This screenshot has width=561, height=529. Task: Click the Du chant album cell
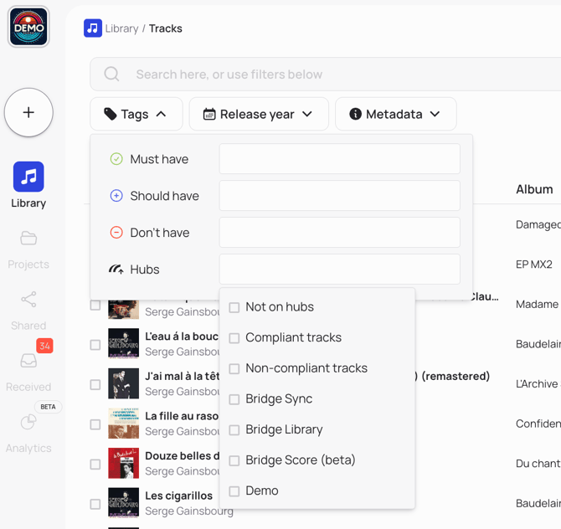(x=538, y=464)
